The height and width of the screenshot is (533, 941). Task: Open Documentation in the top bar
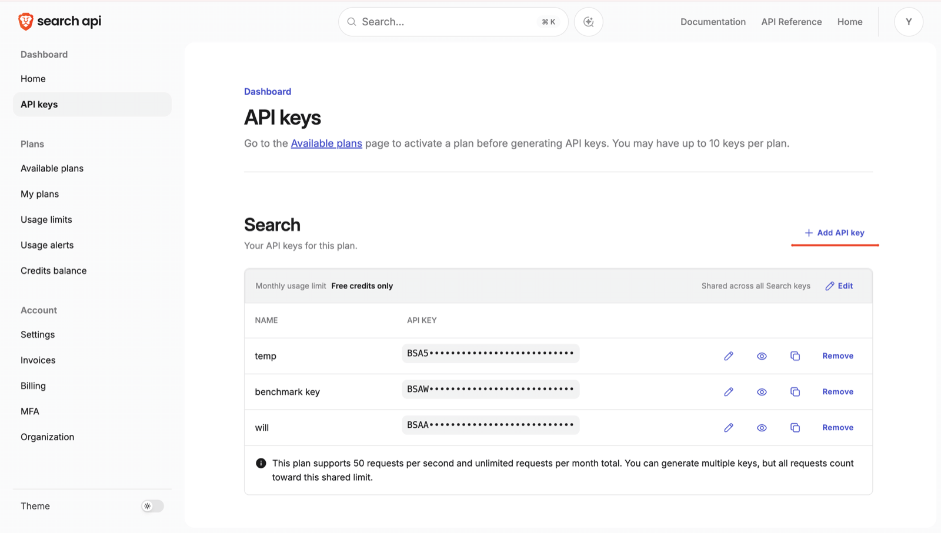713,22
